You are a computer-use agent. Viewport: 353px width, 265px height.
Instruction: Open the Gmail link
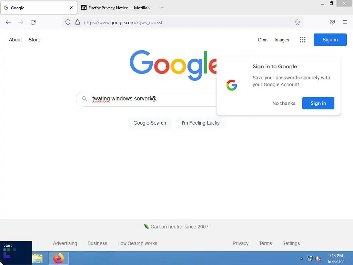[264, 40]
